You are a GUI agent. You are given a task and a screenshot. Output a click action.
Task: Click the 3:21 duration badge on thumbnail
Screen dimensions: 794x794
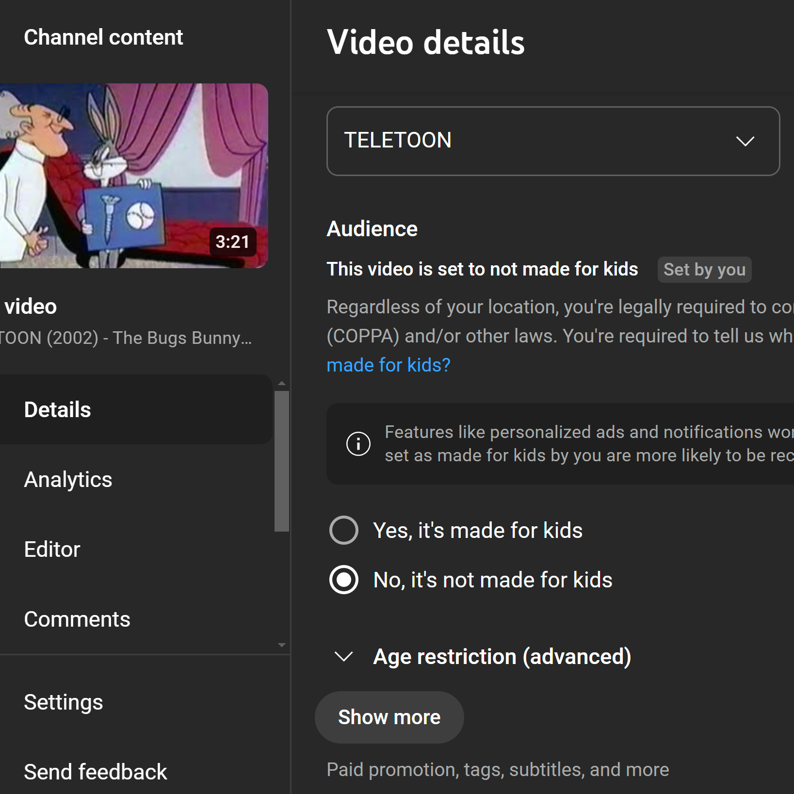pyautogui.click(x=233, y=242)
